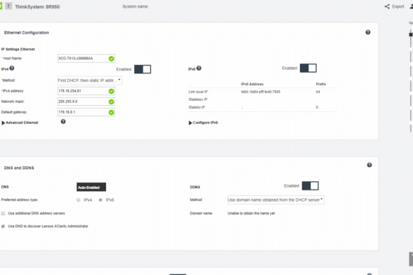Click the help icon beside Advanced Ethernet
The width and height of the screenshot is (413, 275).
tap(63, 121)
